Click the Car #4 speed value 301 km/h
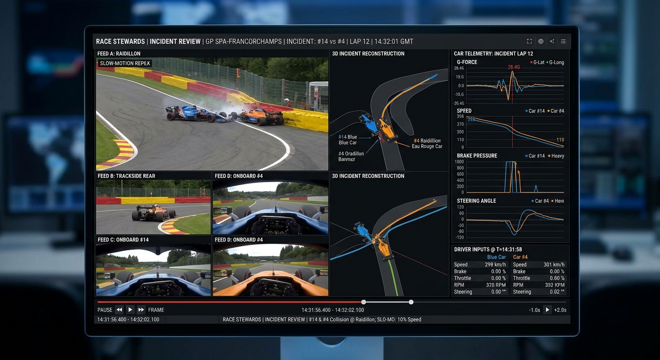 point(555,265)
